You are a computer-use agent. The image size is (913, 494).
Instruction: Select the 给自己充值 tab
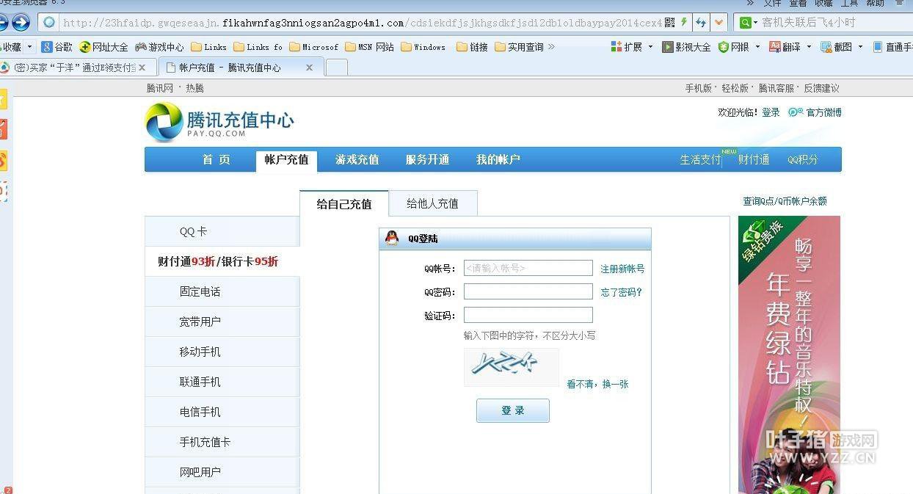pyautogui.click(x=344, y=204)
